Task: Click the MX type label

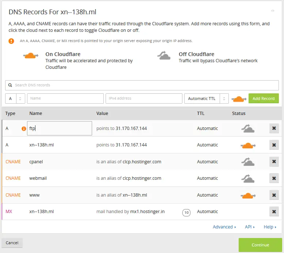Action: (x=9, y=212)
